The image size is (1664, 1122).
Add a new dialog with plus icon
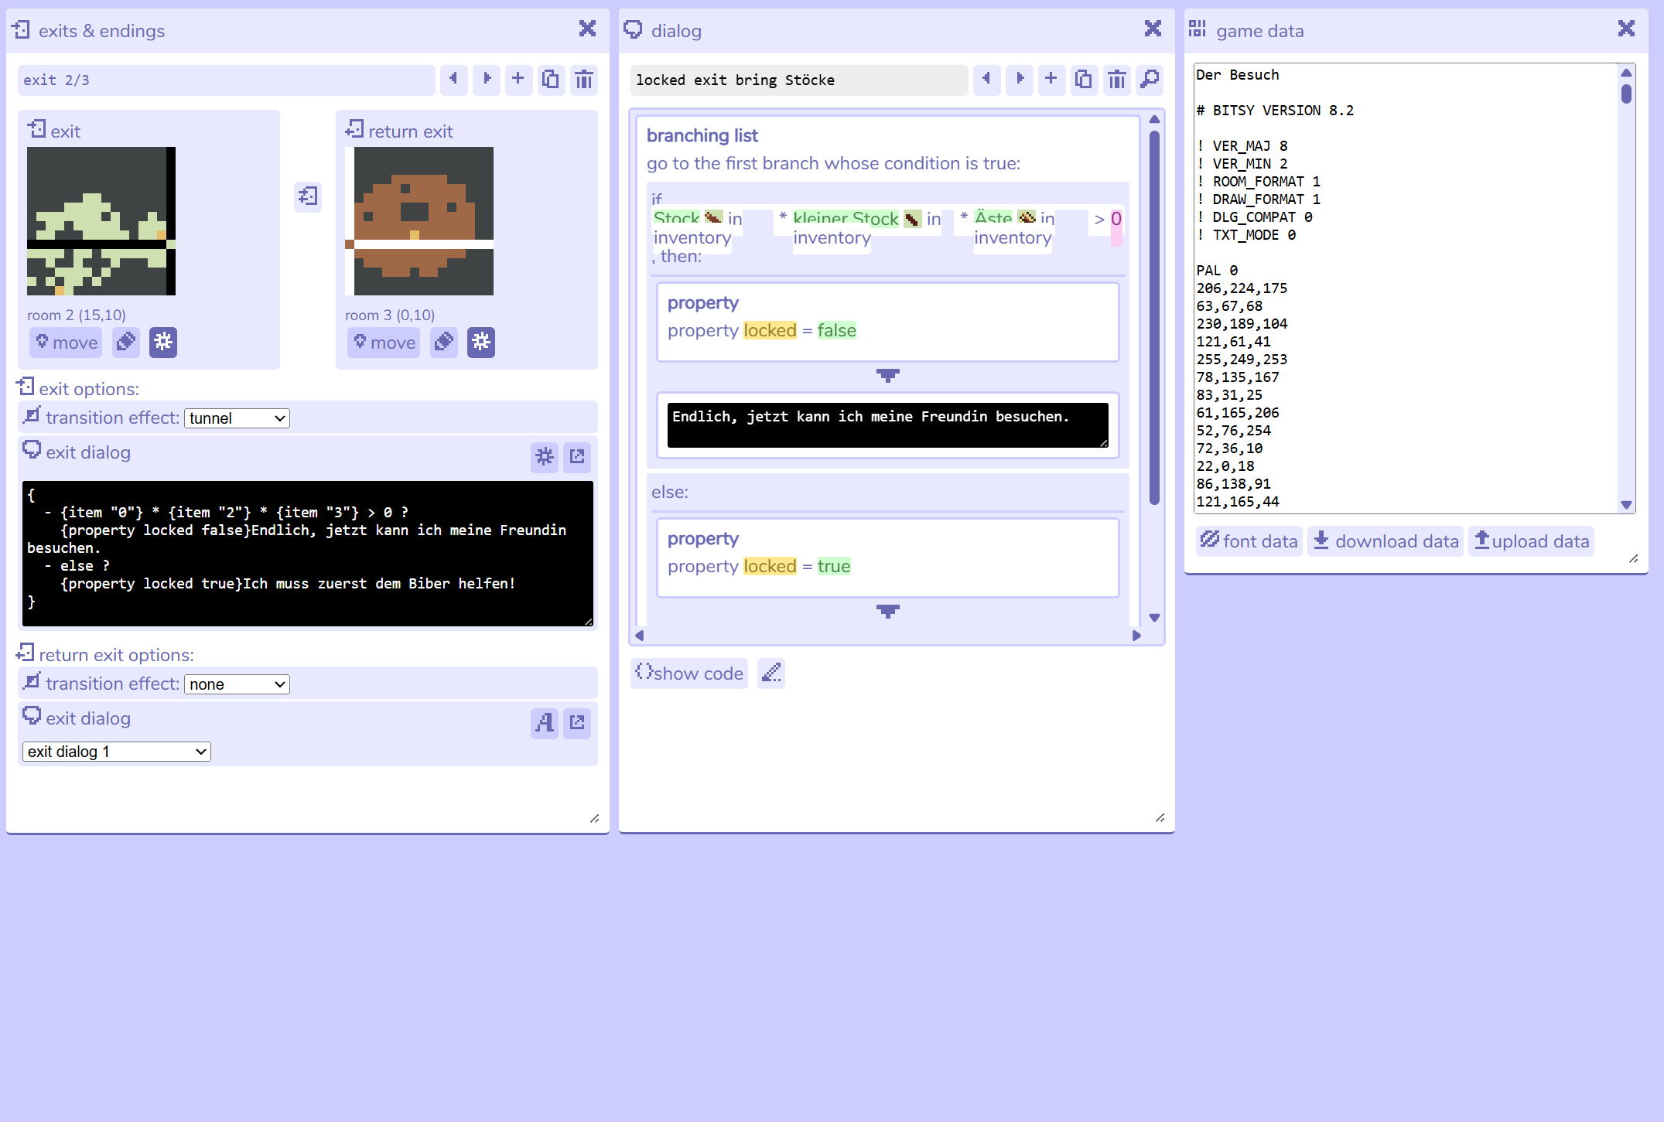point(1051,80)
